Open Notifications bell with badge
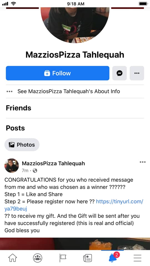This screenshot has width=150, height=266. pyautogui.click(x=113, y=257)
